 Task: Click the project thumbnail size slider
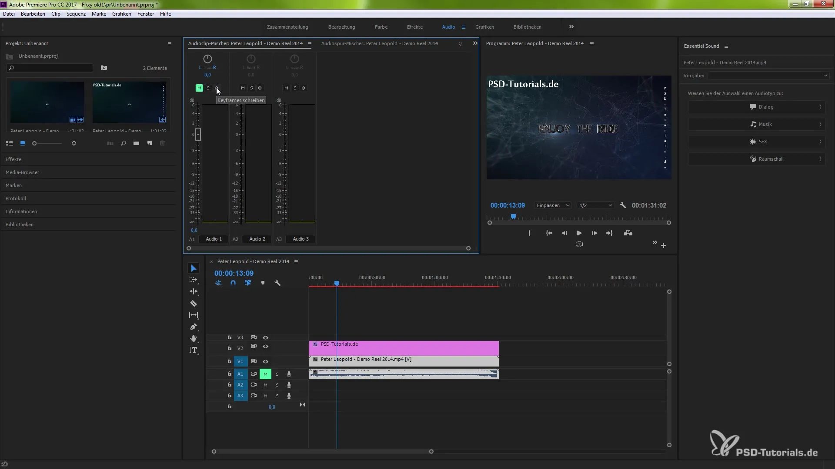click(47, 143)
